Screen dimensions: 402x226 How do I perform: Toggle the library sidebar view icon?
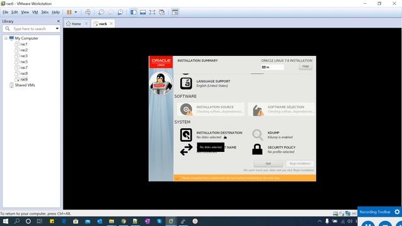tap(133, 13)
